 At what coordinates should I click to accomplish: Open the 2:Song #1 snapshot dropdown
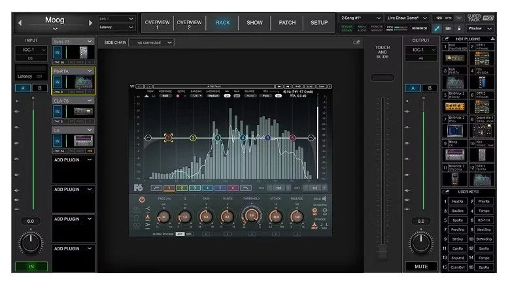(361, 18)
